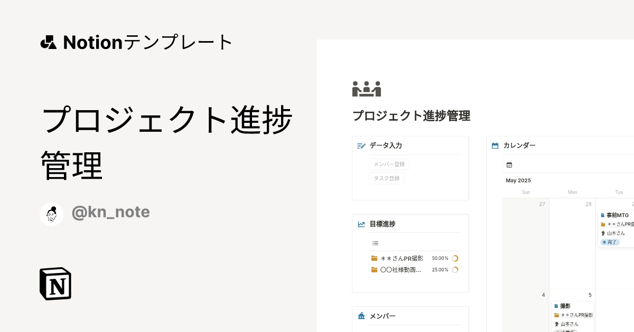Select the プロジェクト進捗管理 page title
634x332 pixels.
[411, 116]
